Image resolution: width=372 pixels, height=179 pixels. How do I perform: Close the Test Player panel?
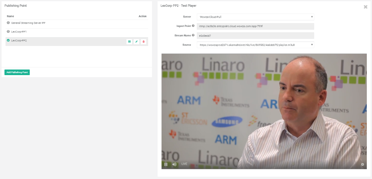pos(366,7)
